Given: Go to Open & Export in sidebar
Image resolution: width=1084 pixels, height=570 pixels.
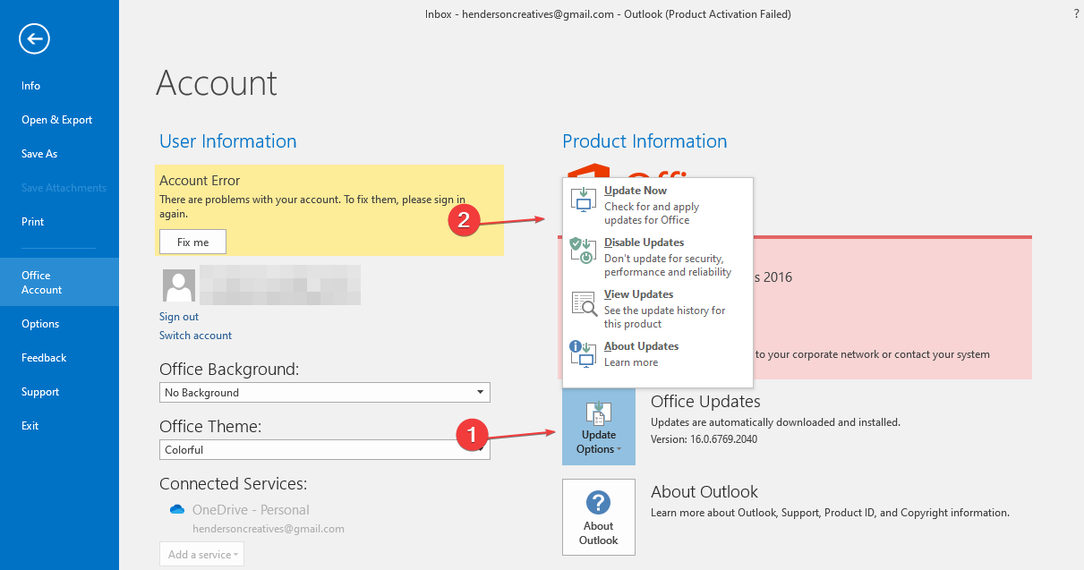Looking at the screenshot, I should pos(59,120).
